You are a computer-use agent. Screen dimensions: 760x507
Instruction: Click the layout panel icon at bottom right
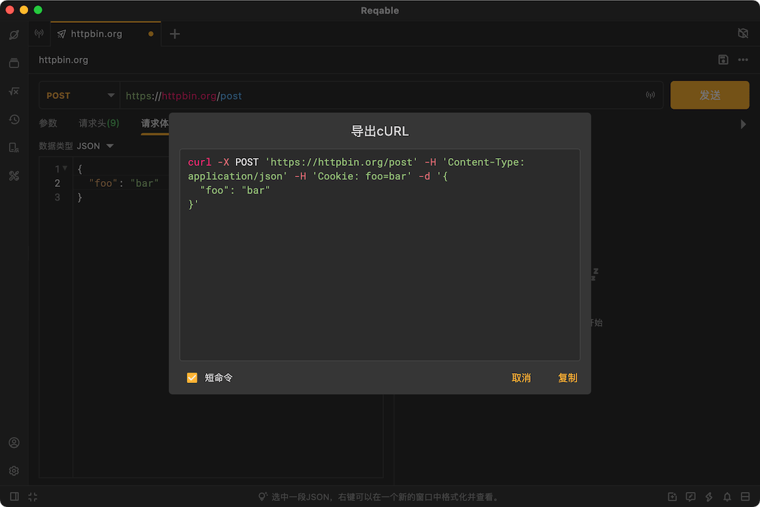tap(746, 497)
